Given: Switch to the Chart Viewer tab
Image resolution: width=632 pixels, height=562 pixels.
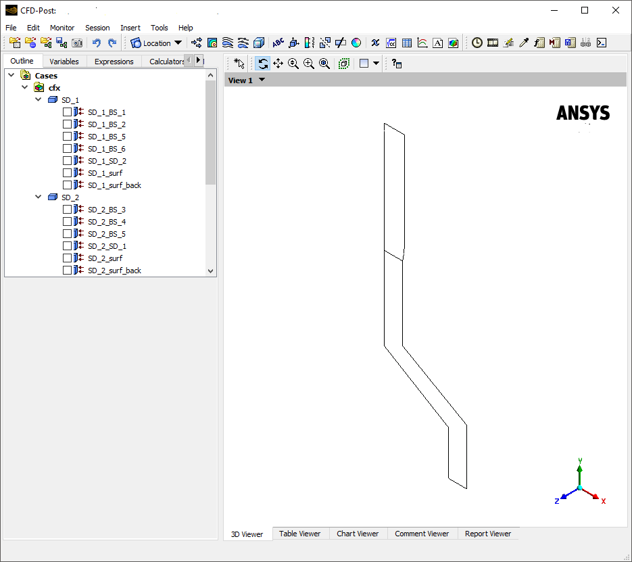Looking at the screenshot, I should pos(358,534).
